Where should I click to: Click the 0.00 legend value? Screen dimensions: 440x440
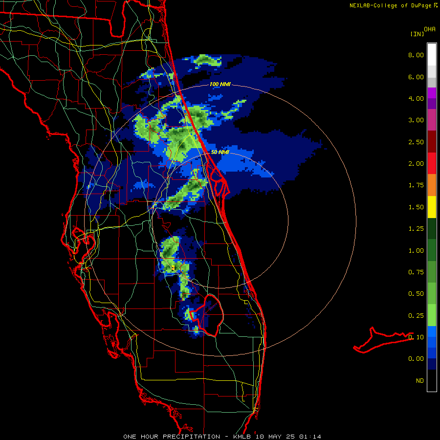(416, 359)
